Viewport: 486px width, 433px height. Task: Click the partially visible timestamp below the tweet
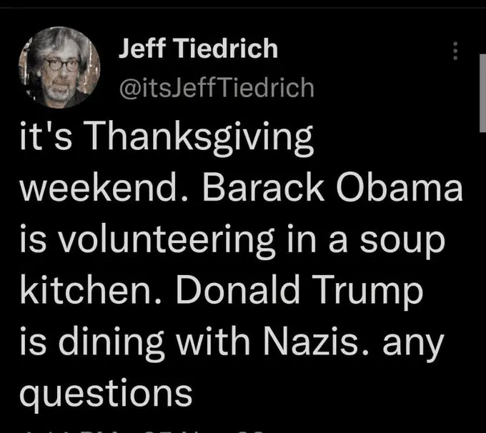(143, 429)
